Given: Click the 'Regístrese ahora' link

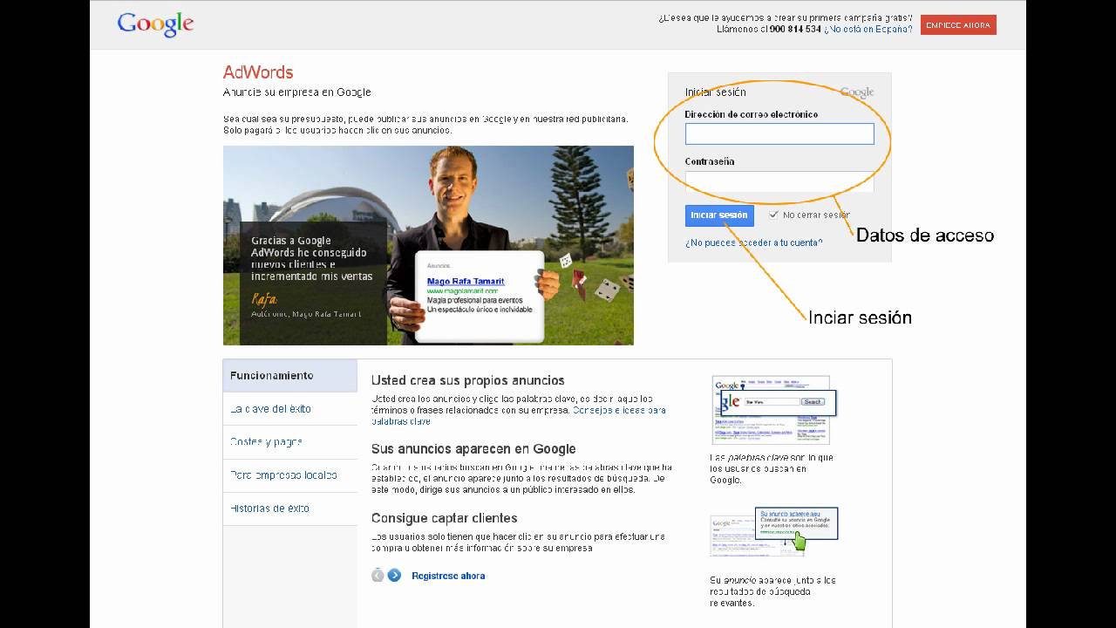Looking at the screenshot, I should coord(448,576).
